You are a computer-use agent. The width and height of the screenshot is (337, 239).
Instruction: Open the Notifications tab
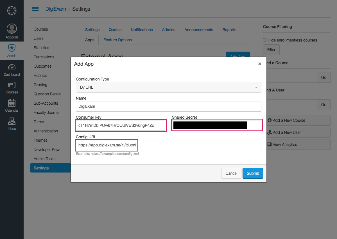click(142, 30)
